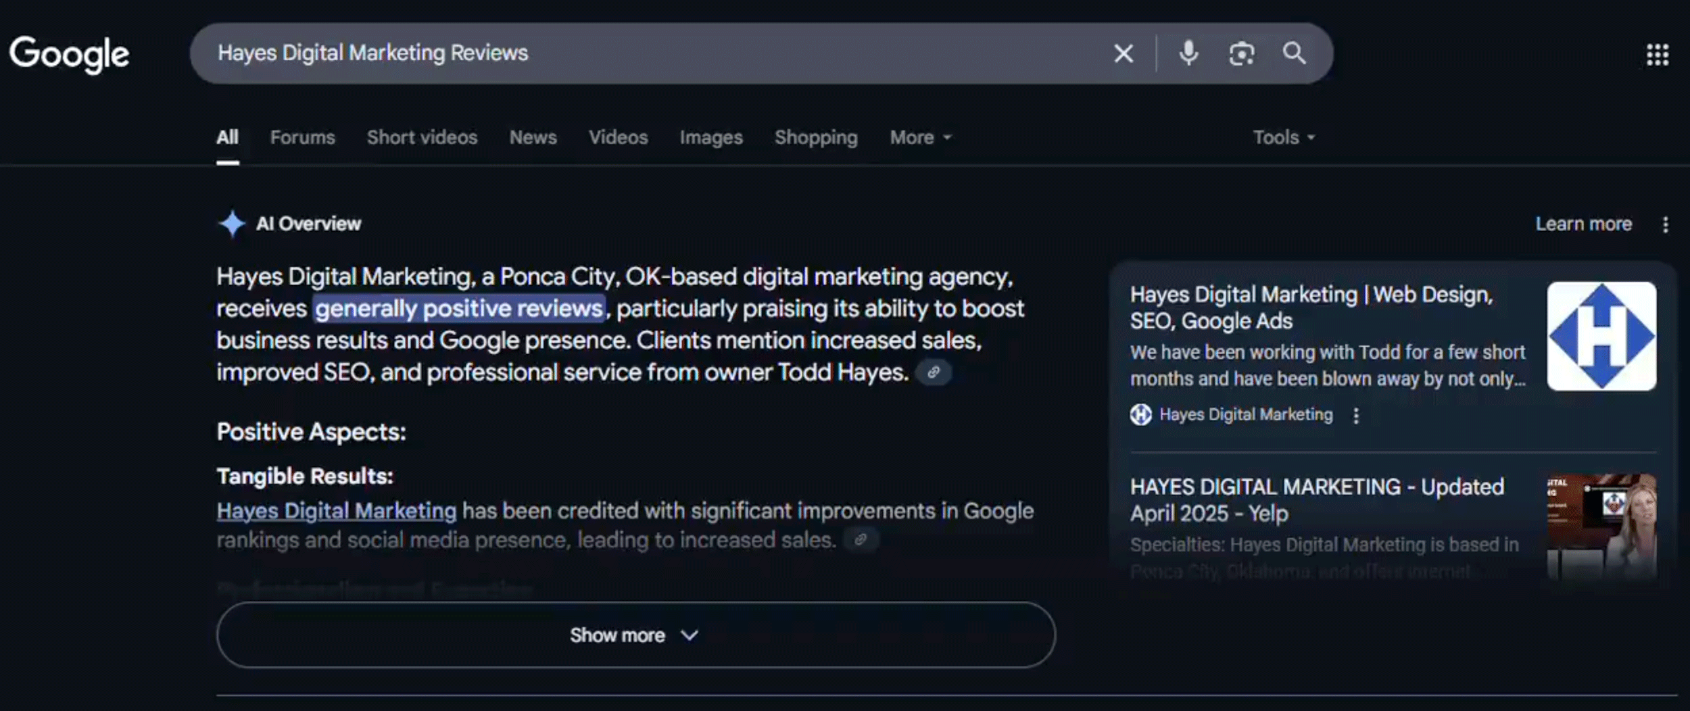Clear the search box text
Screen dimensions: 1690x711
click(x=1123, y=53)
